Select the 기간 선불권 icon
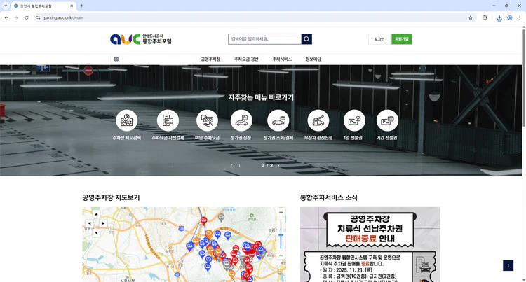The height and width of the screenshot is (282, 526). click(387, 121)
